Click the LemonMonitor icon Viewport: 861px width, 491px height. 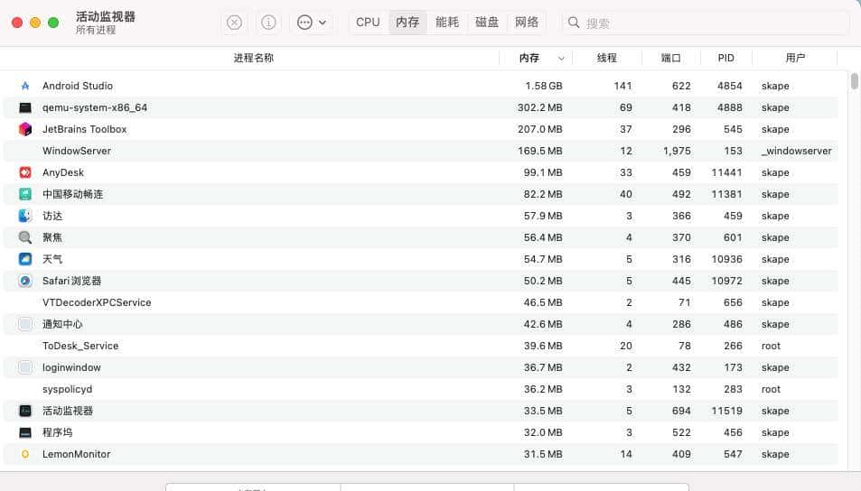(25, 454)
